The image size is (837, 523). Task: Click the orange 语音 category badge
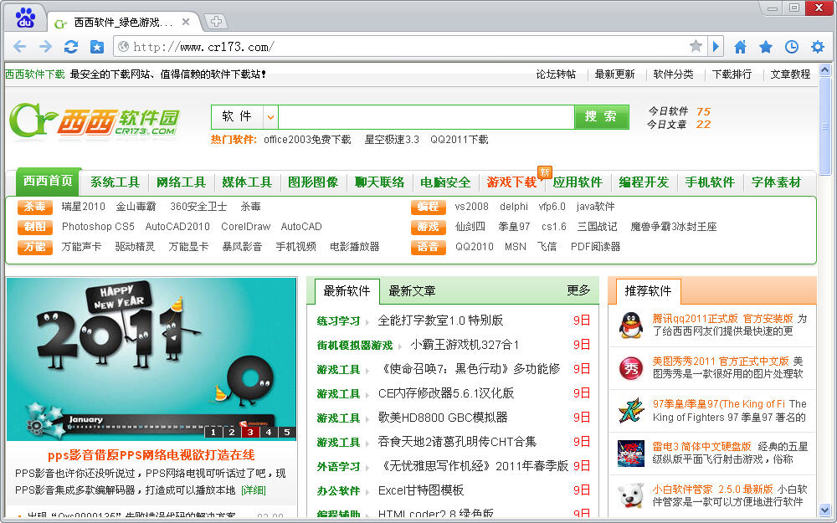(428, 247)
